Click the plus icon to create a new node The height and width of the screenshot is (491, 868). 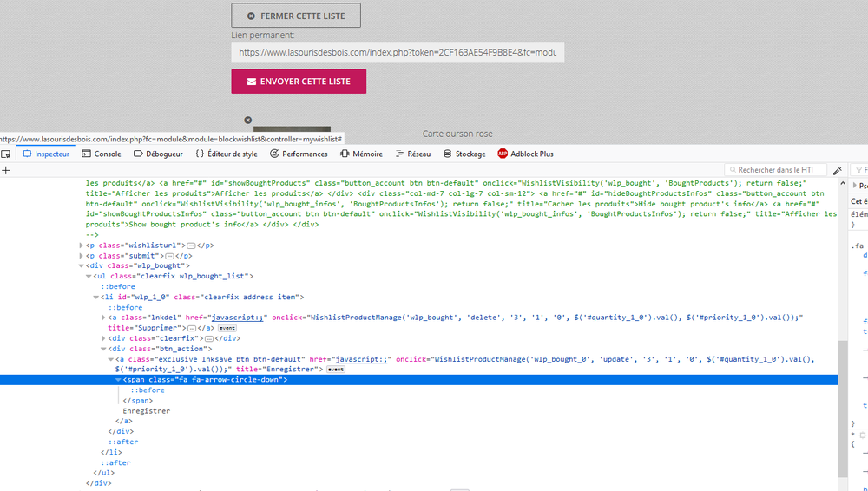tap(6, 170)
